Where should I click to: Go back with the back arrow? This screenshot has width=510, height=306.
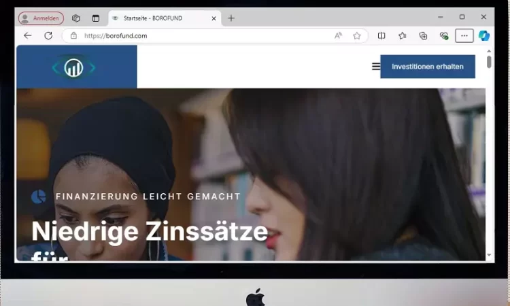(x=28, y=35)
